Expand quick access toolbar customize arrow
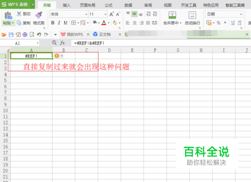The image size is (251, 182). pyautogui.click(x=55, y=35)
